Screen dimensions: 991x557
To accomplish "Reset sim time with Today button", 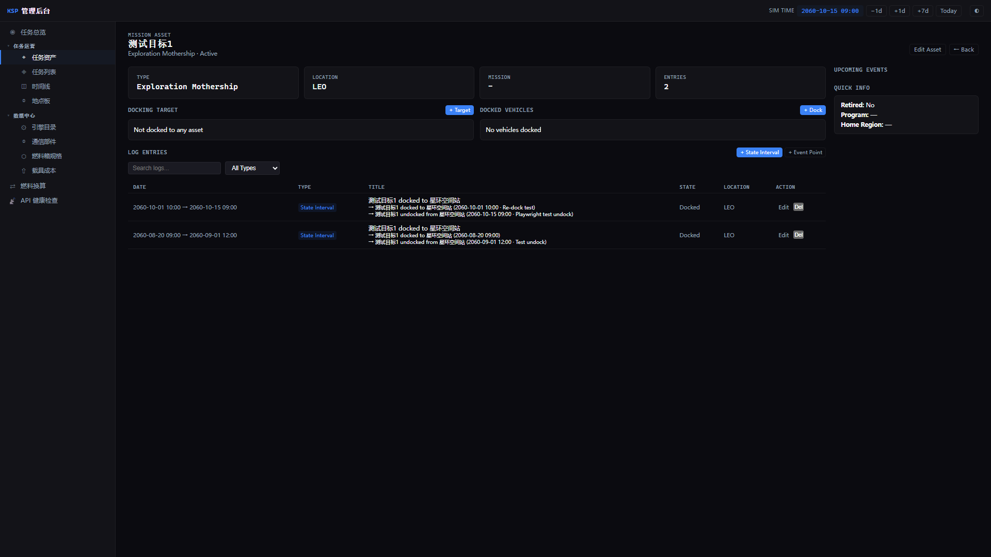I will tap(948, 11).
